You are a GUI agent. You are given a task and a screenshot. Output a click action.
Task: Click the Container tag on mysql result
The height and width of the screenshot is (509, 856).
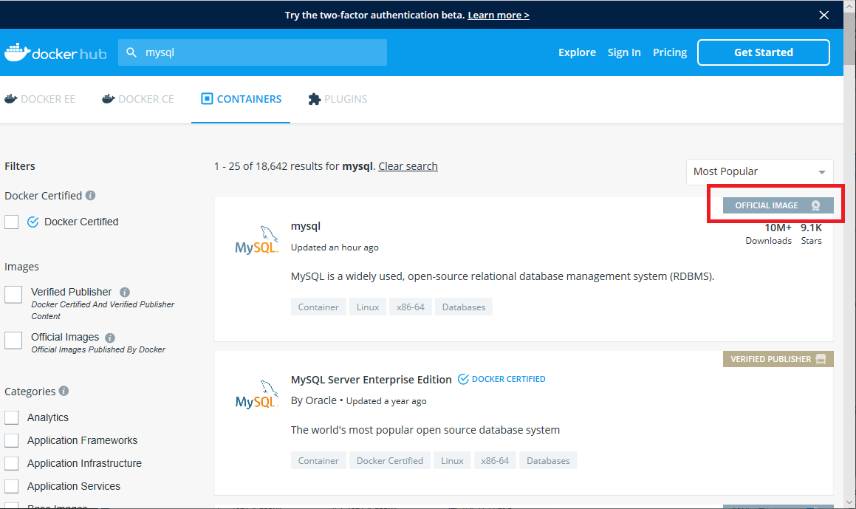318,307
